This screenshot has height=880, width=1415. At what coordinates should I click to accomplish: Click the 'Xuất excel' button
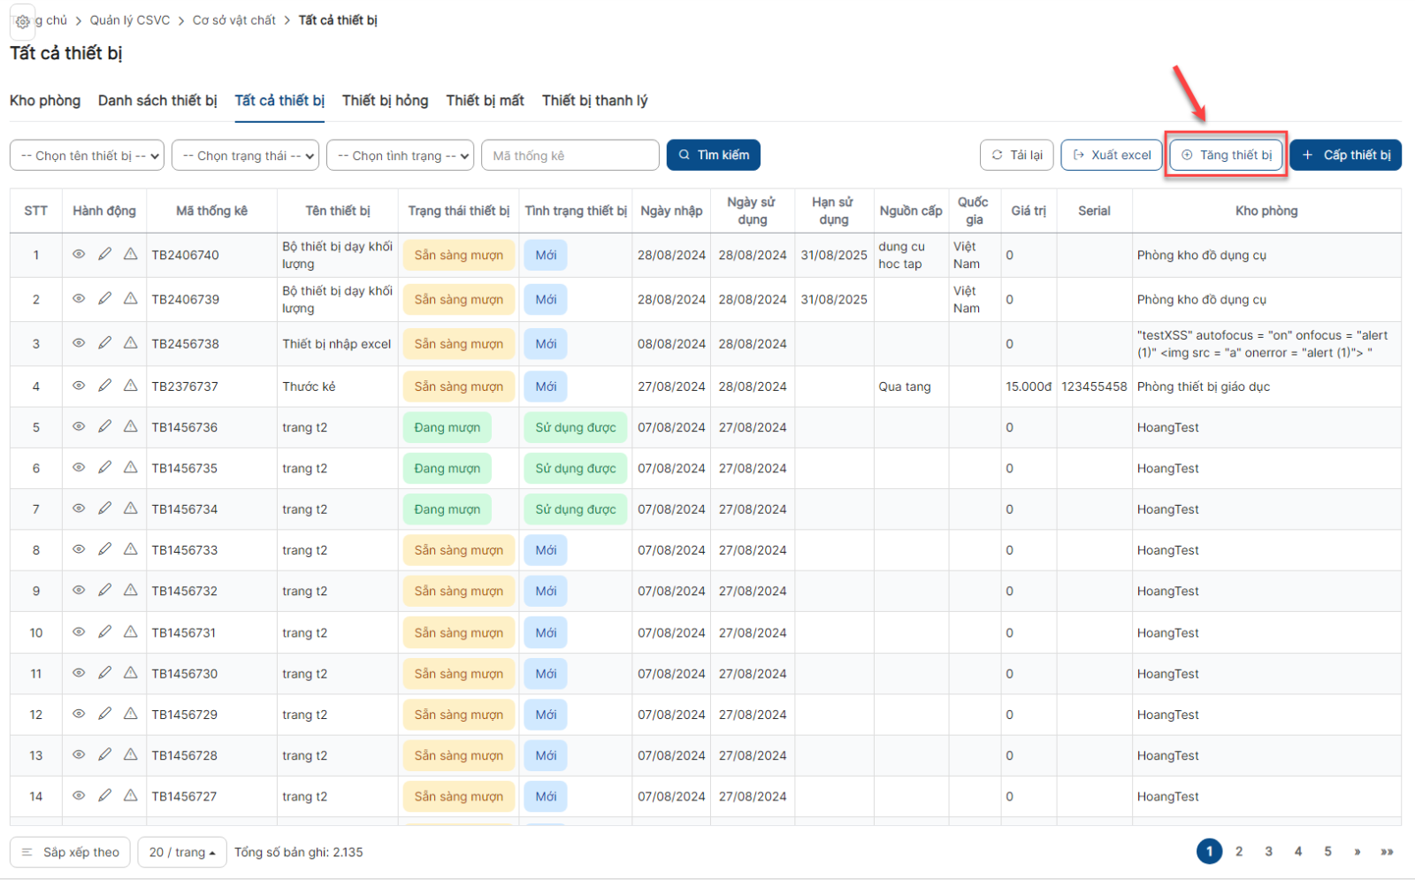1112,156
